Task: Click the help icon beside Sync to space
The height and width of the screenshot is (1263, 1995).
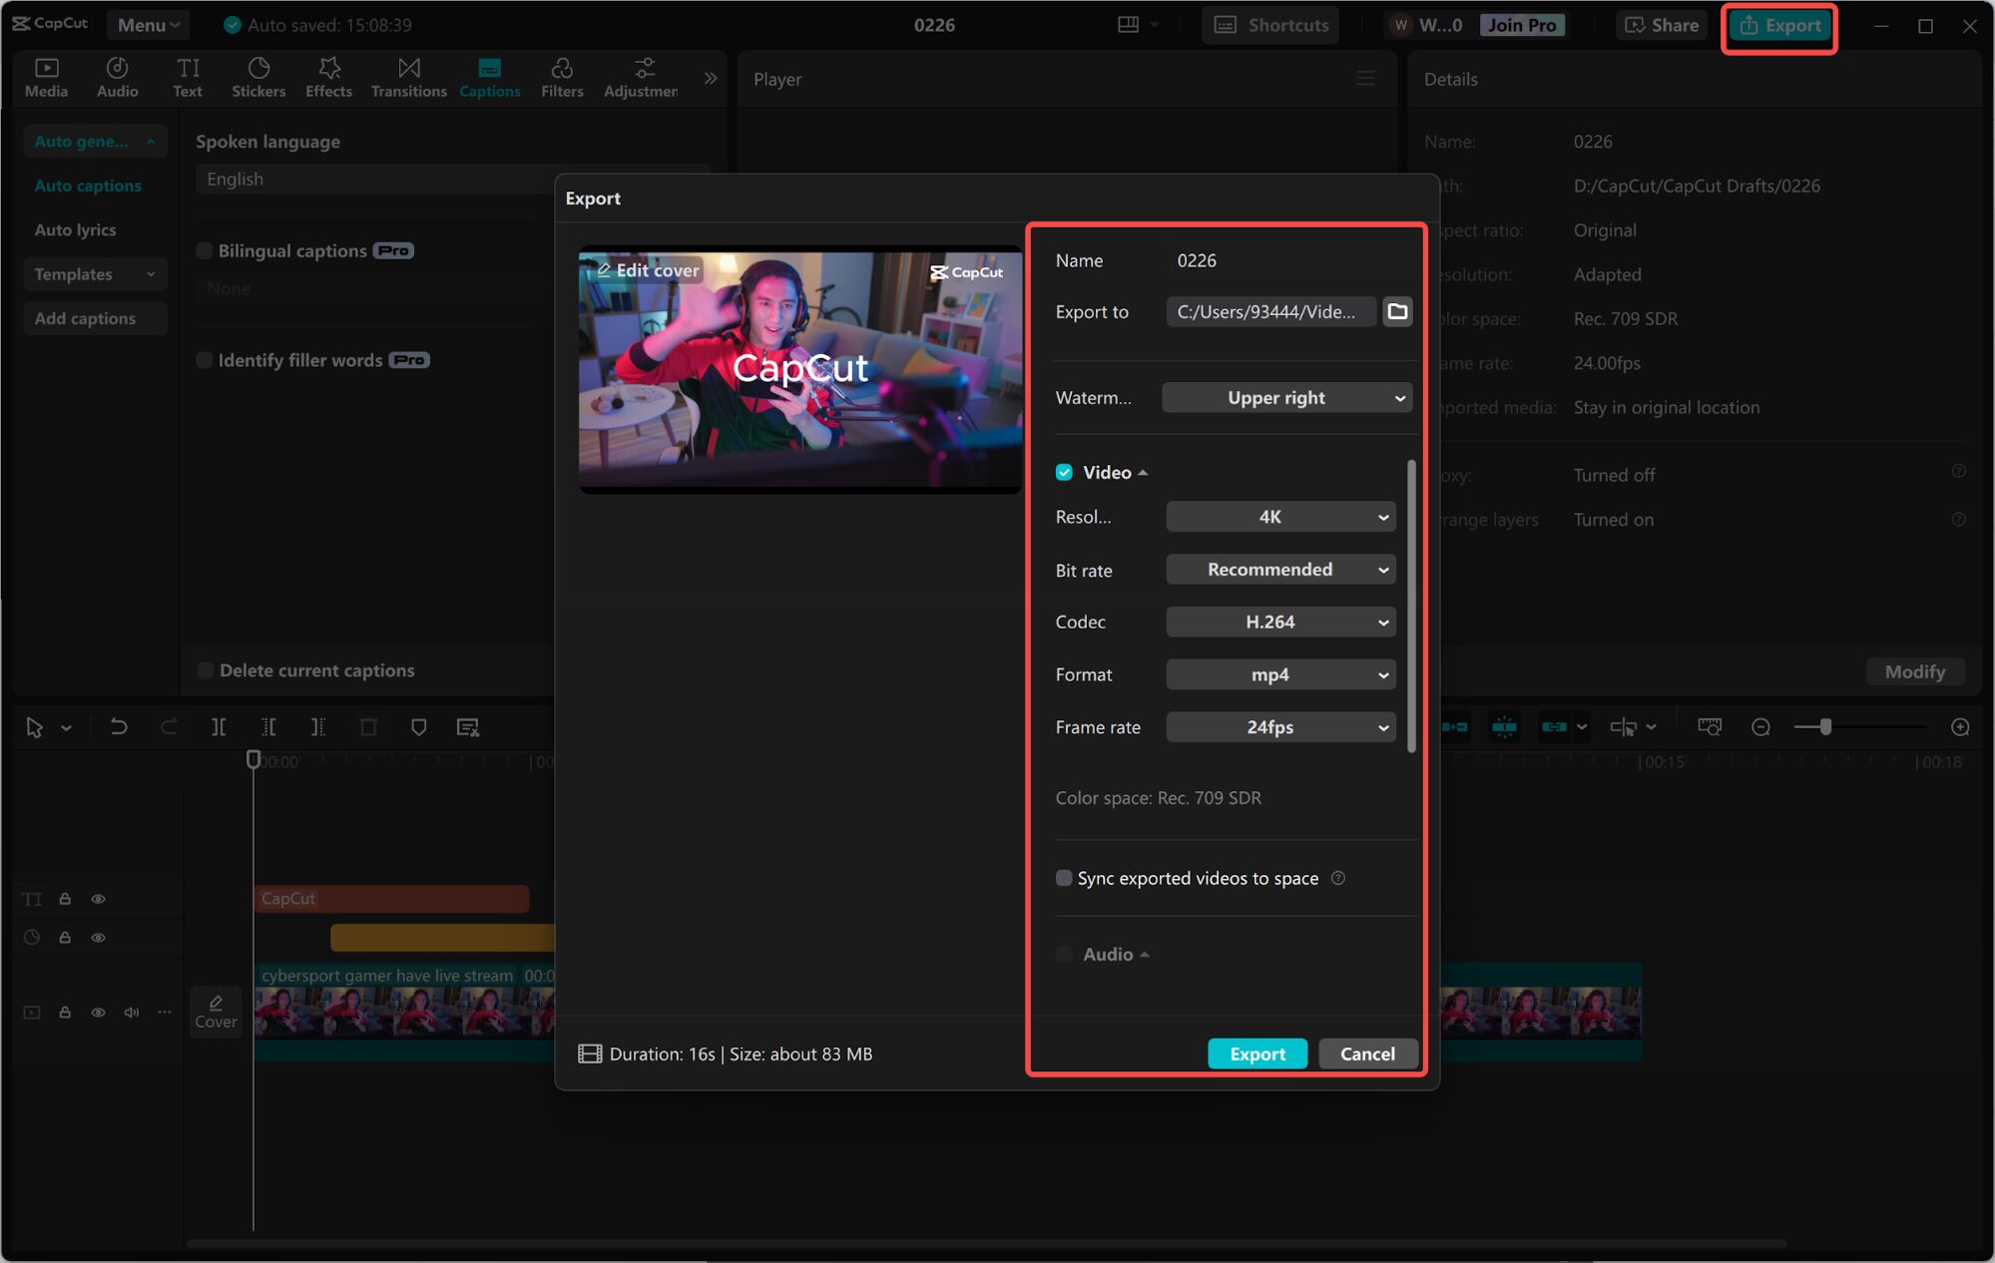Action: coord(1338,878)
